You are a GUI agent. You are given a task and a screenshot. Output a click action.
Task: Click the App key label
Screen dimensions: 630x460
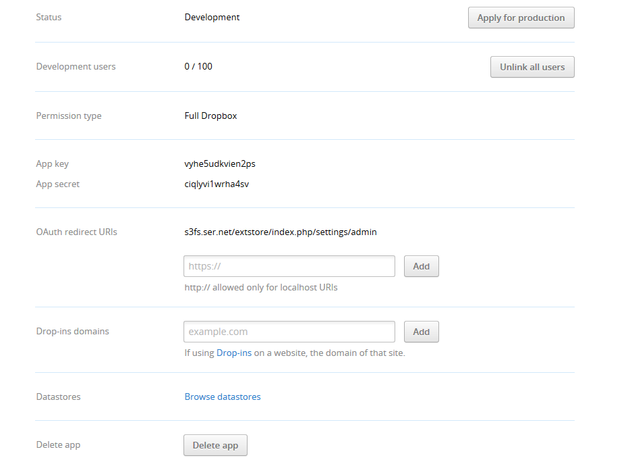click(52, 163)
